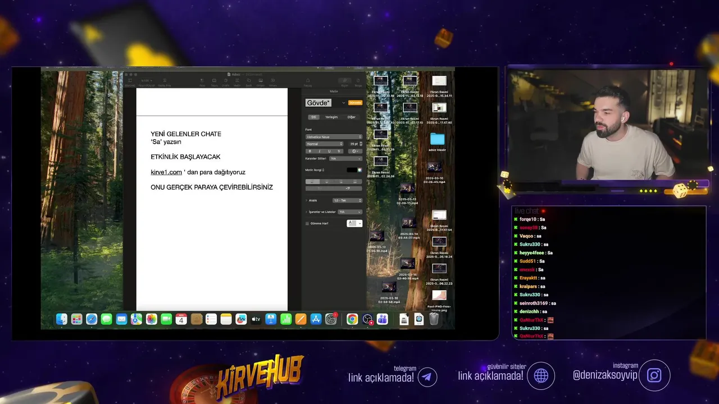Open Calendar app in the Dock
The height and width of the screenshot is (404, 719).
coord(181,319)
